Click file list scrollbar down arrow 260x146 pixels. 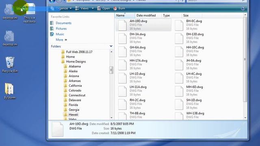[245, 118]
